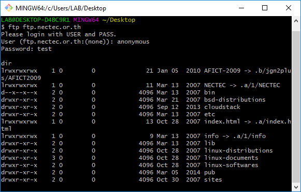
Task: Click the window title text MINGW64:/c/Users/LAB/Desktop
Action: pos(61,8)
